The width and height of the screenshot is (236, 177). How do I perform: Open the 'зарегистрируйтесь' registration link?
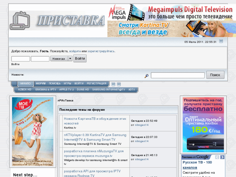[101, 51]
